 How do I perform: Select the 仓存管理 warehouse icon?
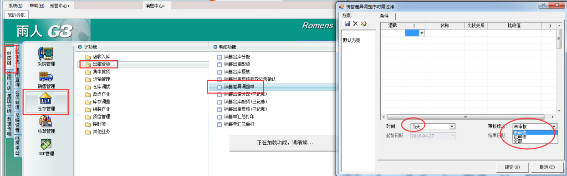coord(46,98)
